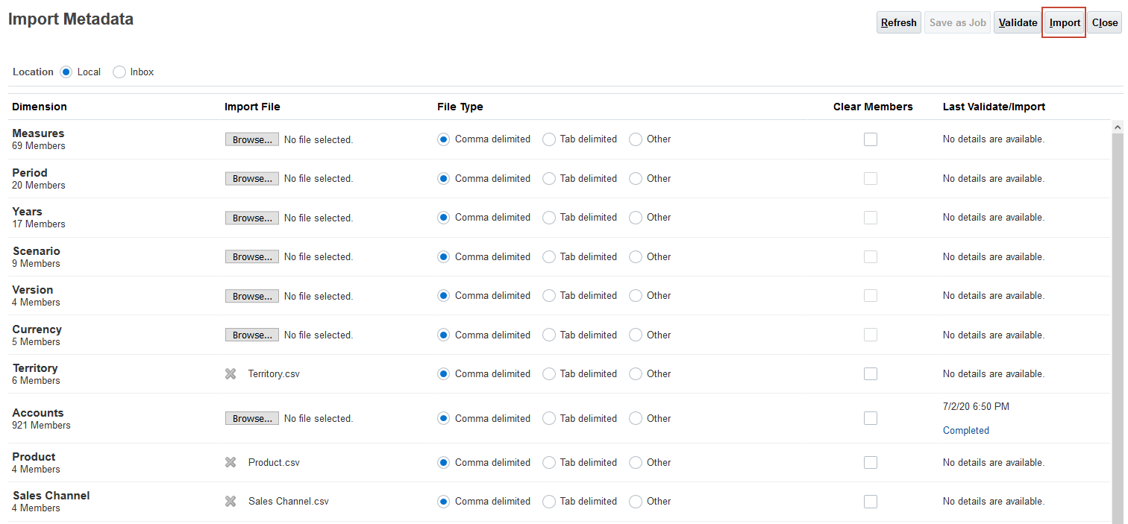Image resolution: width=1128 pixels, height=524 pixels.
Task: Pick Tab delimited for Sales Channel
Action: (x=549, y=502)
